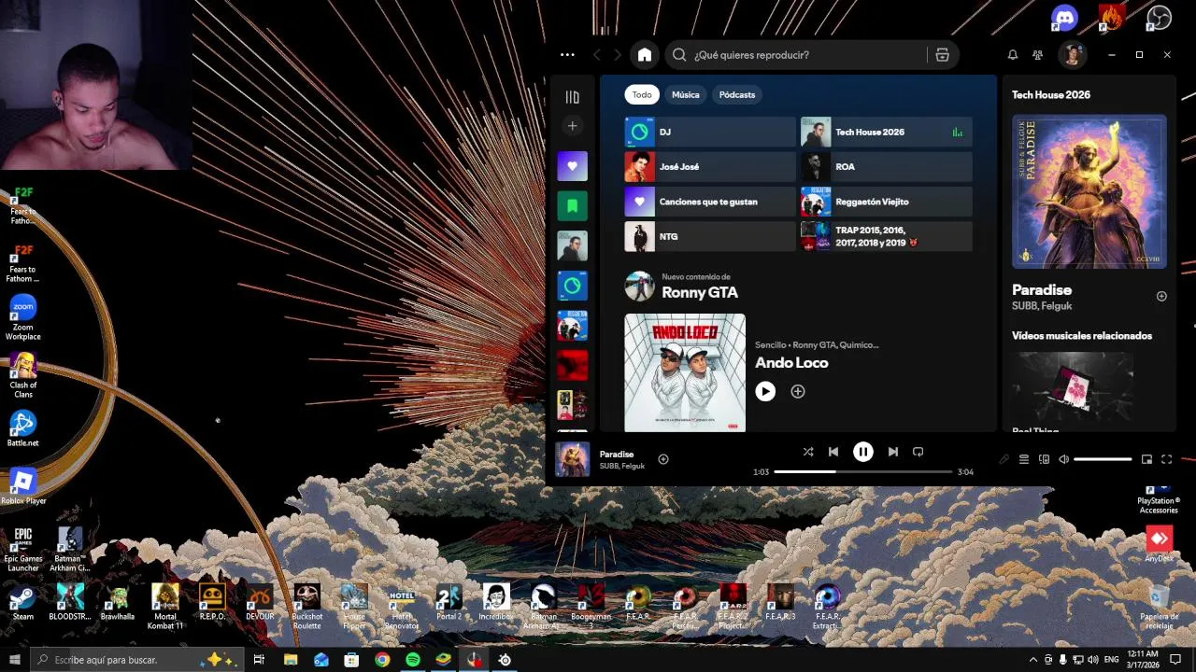
Task: Open Paradise album art in side panel
Action: pos(1089,191)
